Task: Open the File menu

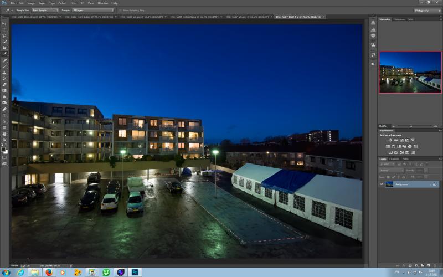Action: tap(13, 3)
